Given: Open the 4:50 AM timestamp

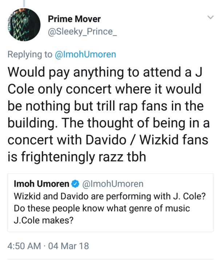Looking at the screenshot, I should [24, 246].
